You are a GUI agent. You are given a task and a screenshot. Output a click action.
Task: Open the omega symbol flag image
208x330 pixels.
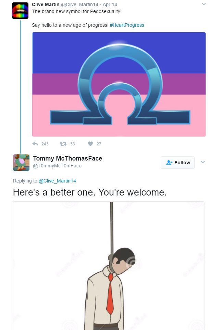[x=119, y=84]
